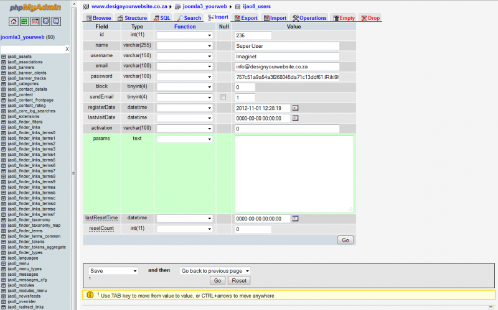
Task: Open Function dropdown for username field
Action: [184, 56]
